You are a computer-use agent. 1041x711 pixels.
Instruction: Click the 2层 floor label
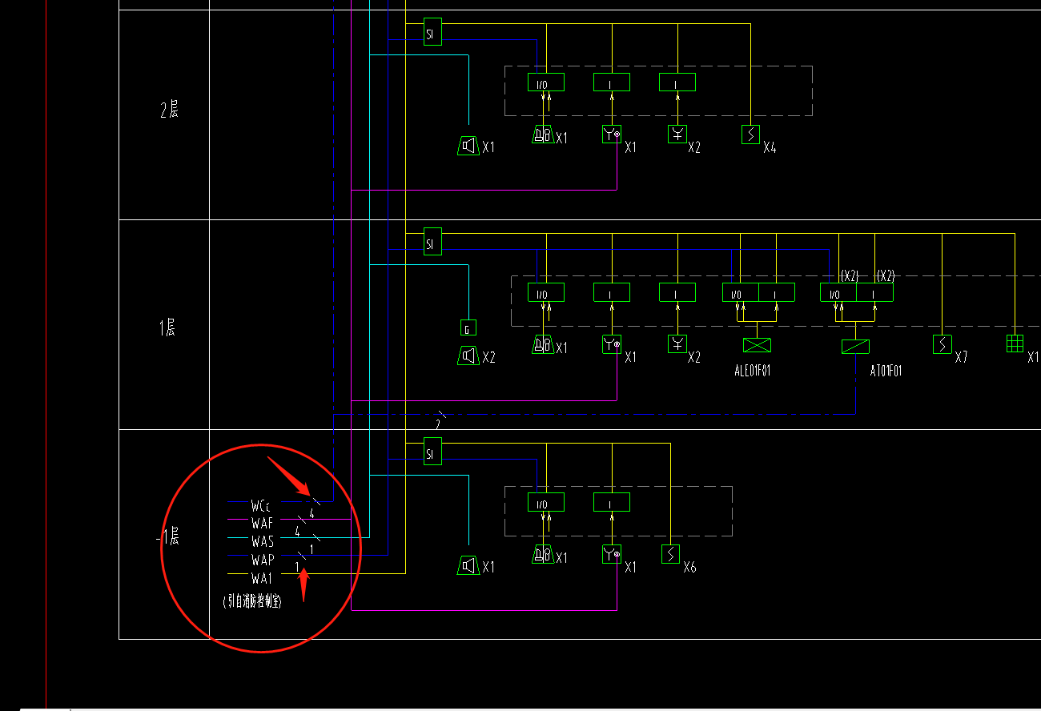(x=169, y=110)
